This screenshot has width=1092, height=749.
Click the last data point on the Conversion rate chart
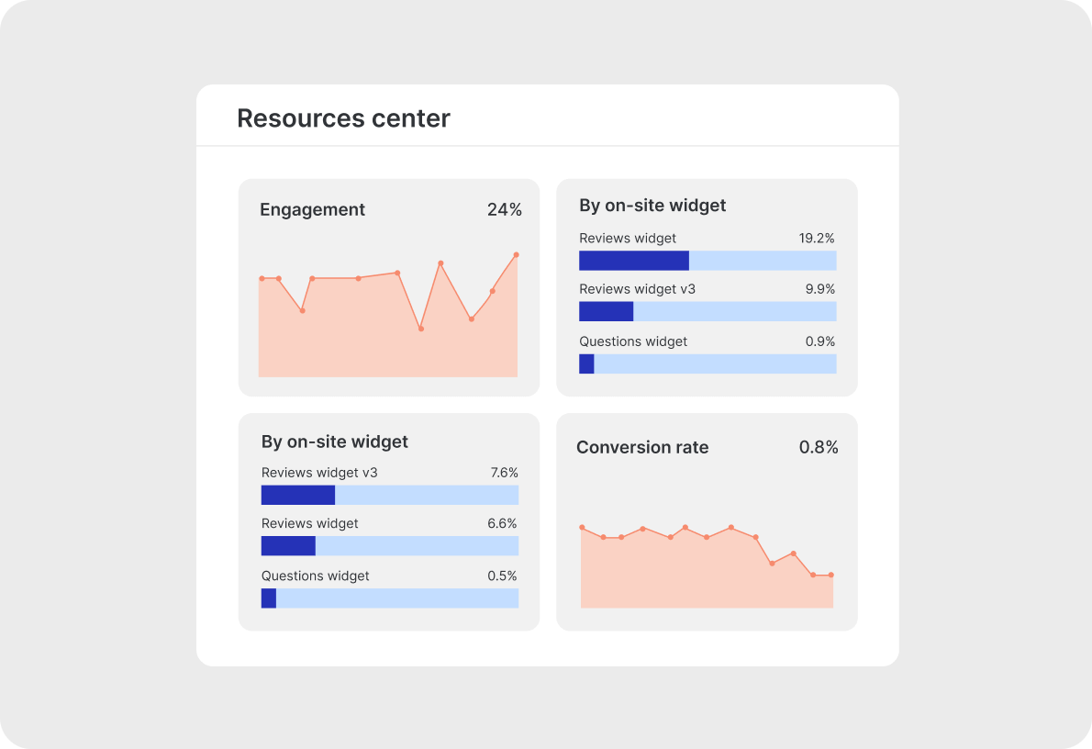tap(830, 576)
